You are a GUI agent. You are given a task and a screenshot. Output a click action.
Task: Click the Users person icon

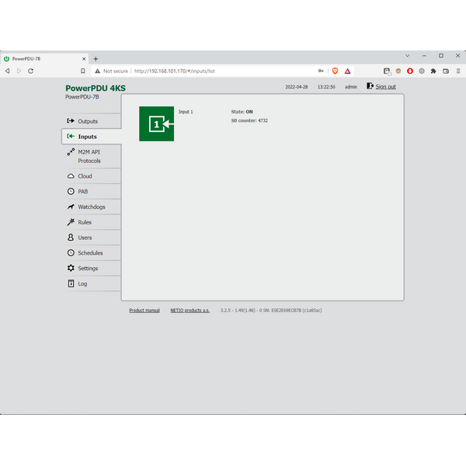click(71, 238)
